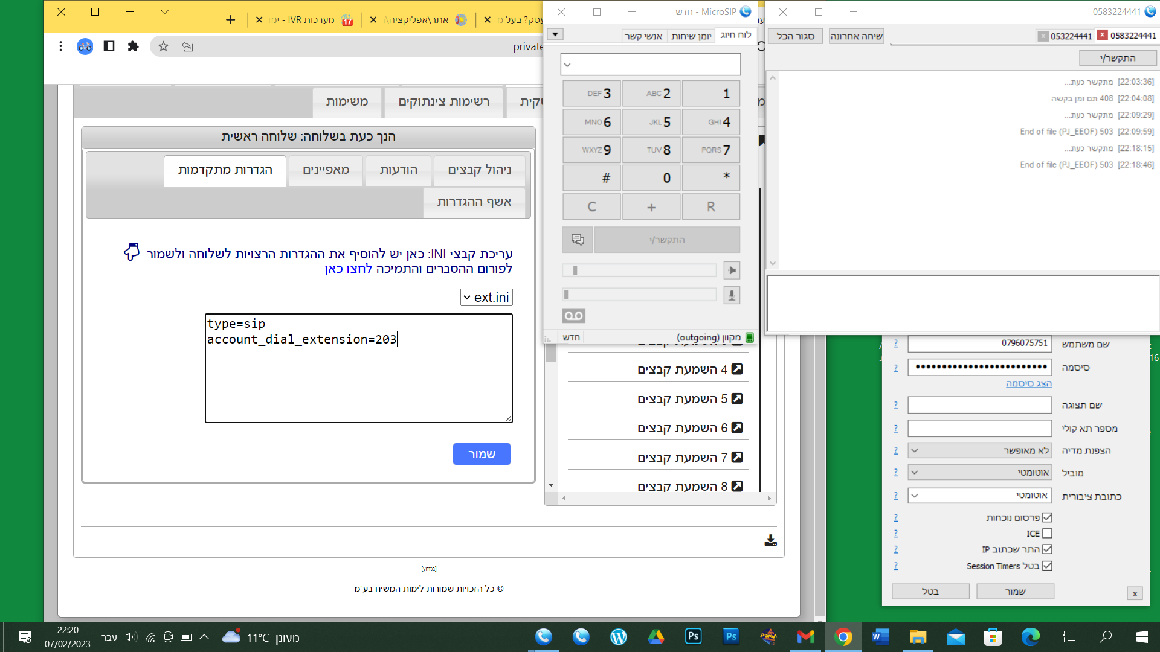This screenshot has width=1160, height=652.
Task: Click the speaker volume icon
Action: tap(732, 270)
